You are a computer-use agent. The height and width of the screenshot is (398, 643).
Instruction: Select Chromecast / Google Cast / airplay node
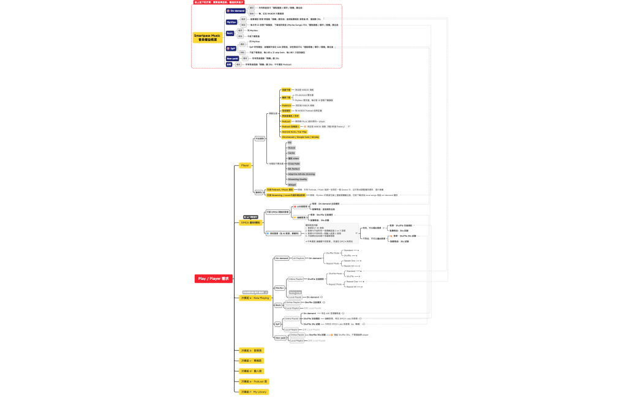pos(300,137)
